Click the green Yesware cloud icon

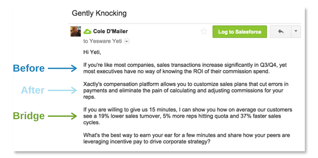coord(87,32)
